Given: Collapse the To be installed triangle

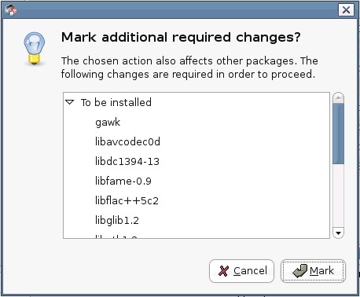Looking at the screenshot, I should pyautogui.click(x=70, y=102).
